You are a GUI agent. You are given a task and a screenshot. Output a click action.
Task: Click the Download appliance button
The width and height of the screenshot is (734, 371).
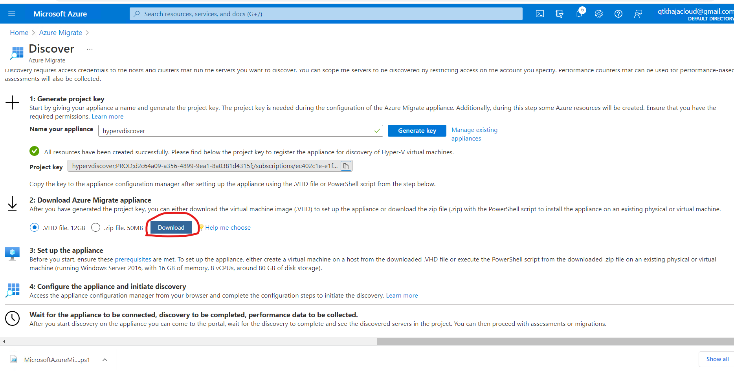[171, 228]
